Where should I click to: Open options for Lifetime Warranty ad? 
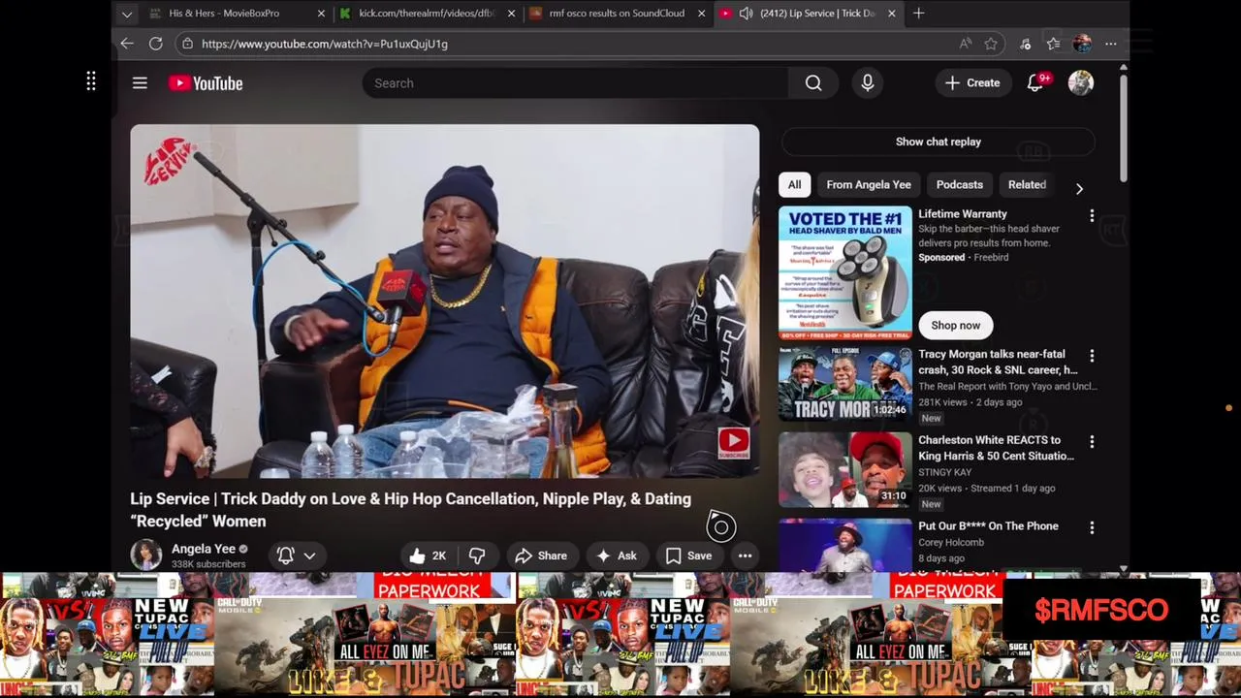pos(1092,215)
